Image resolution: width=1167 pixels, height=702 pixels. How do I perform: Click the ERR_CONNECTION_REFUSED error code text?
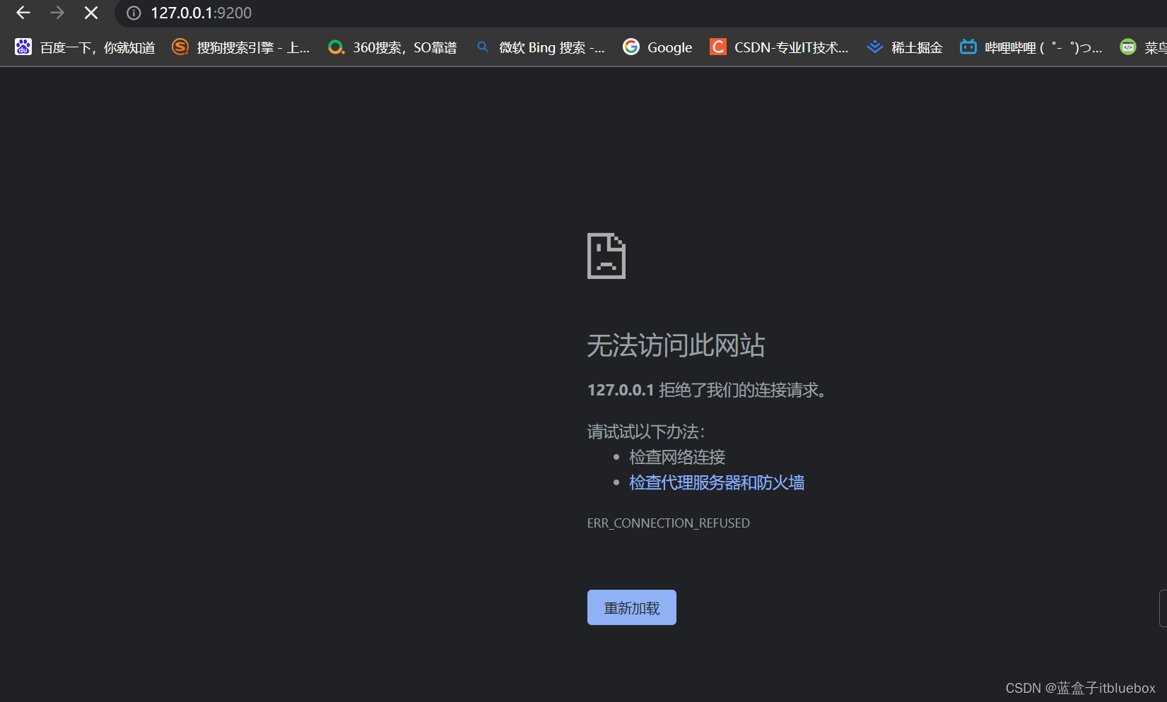pos(668,523)
